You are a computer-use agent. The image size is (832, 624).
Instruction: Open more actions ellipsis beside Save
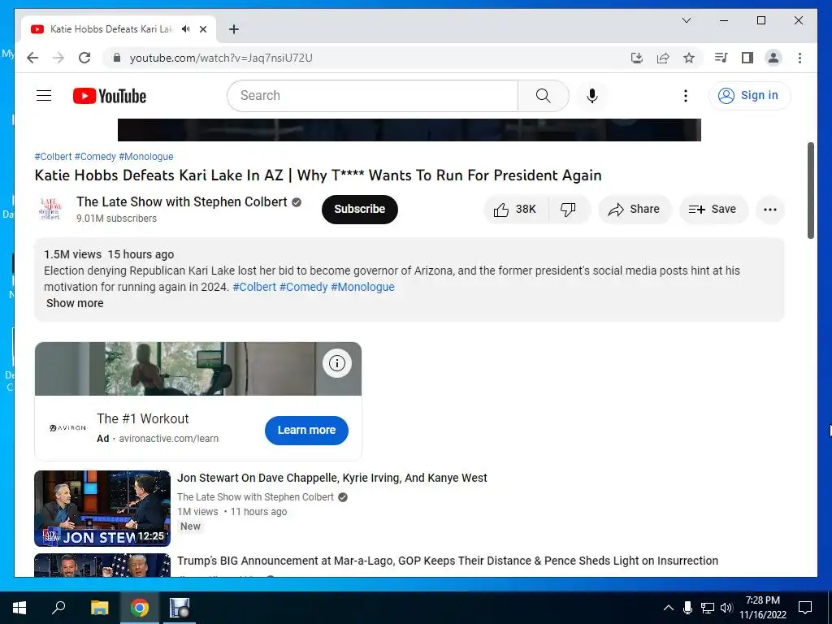(x=770, y=210)
